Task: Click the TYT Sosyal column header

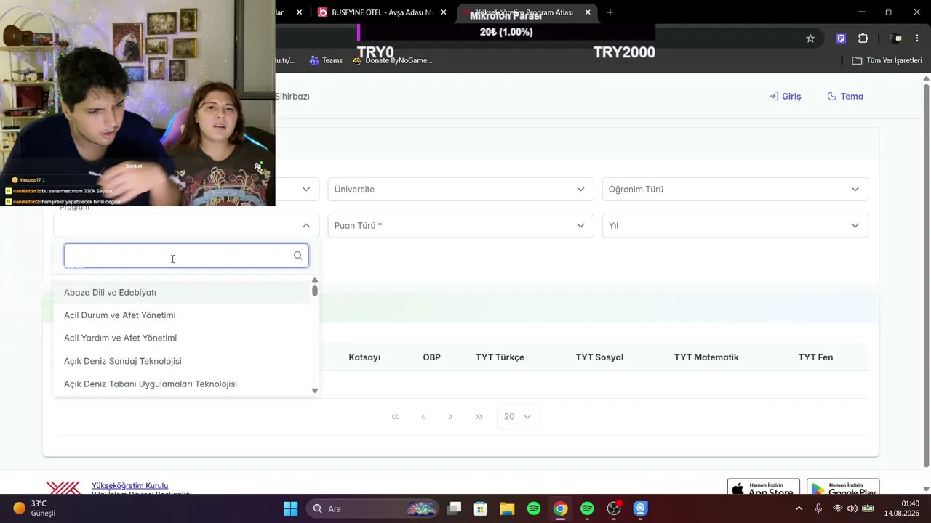Action: click(x=599, y=357)
